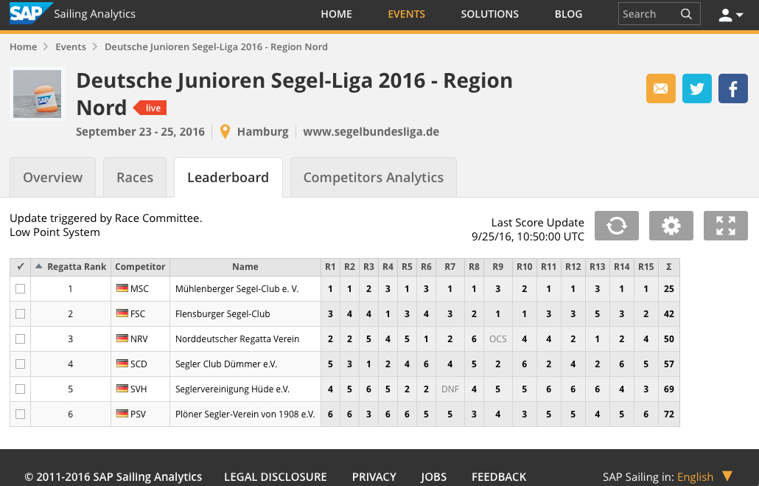Share the event on Twitter
The height and width of the screenshot is (486, 759).
point(697,88)
